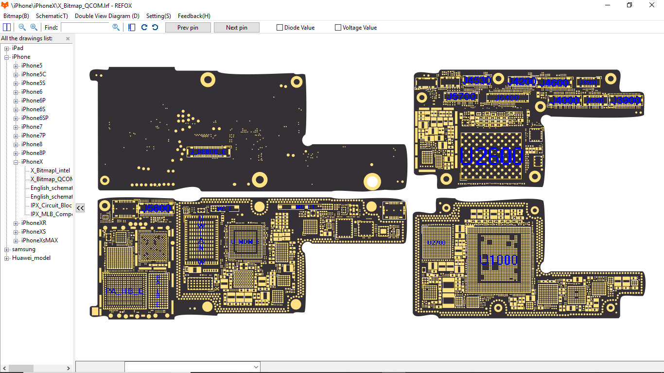Expand the iPhone7 tree node

pos(16,127)
